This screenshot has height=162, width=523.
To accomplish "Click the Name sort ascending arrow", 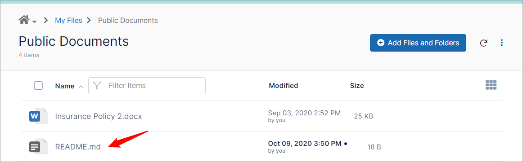I will click(81, 87).
